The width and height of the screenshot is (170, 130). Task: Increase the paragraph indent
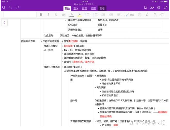tap(111, 15)
